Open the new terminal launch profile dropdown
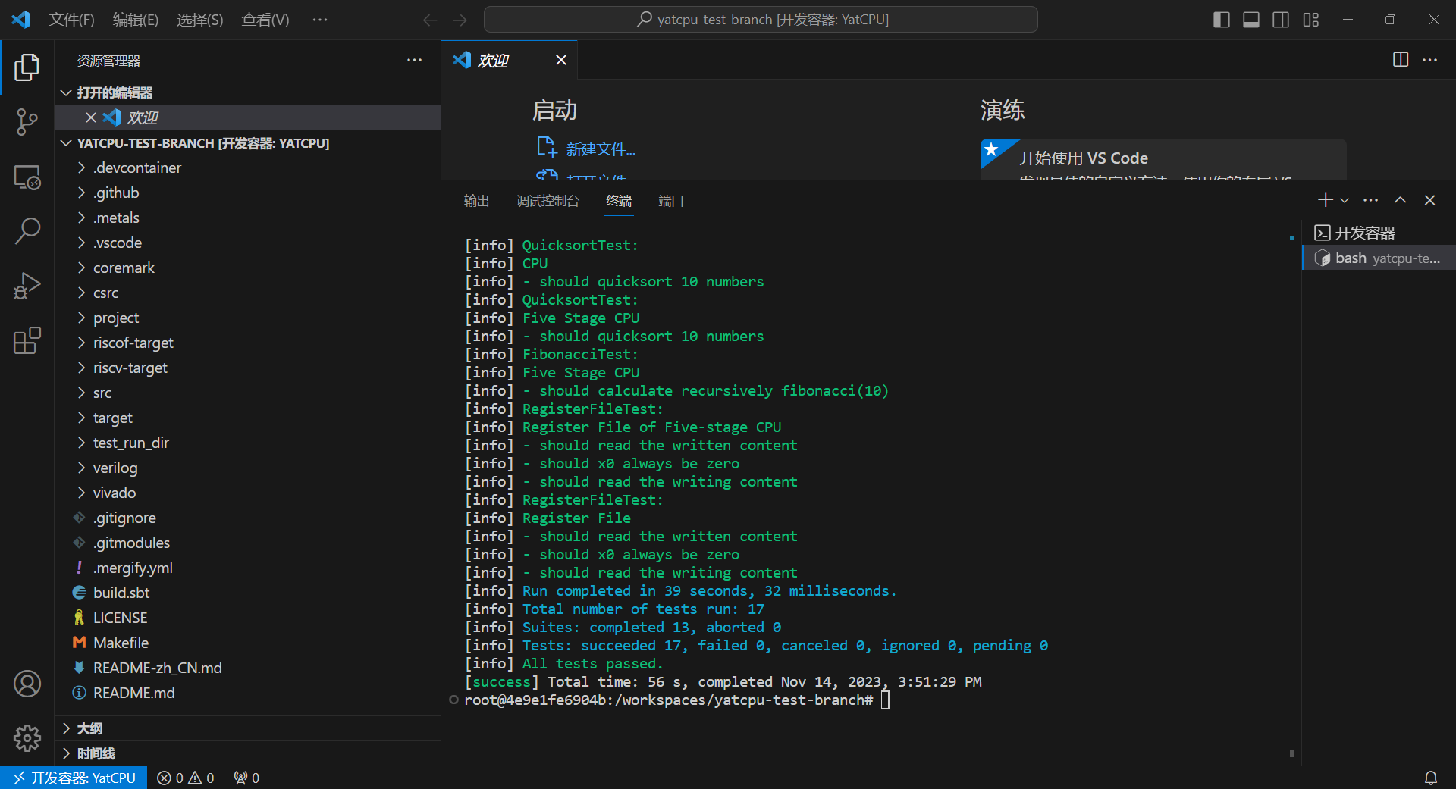 (x=1345, y=200)
